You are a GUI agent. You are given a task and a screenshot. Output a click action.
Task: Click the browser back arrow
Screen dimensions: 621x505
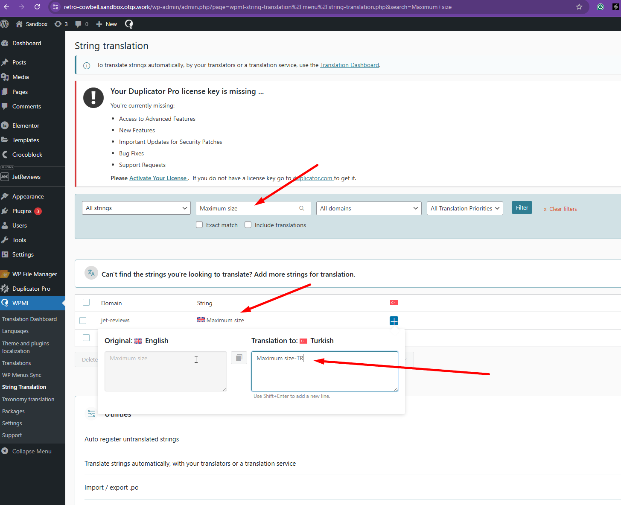pos(6,7)
